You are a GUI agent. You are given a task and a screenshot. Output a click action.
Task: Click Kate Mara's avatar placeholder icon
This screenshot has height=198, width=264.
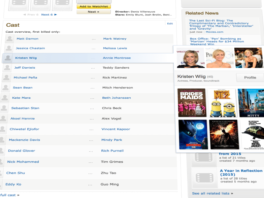[5, 98]
